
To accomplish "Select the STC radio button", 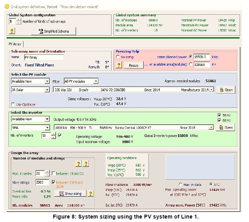I will coord(211,184).
